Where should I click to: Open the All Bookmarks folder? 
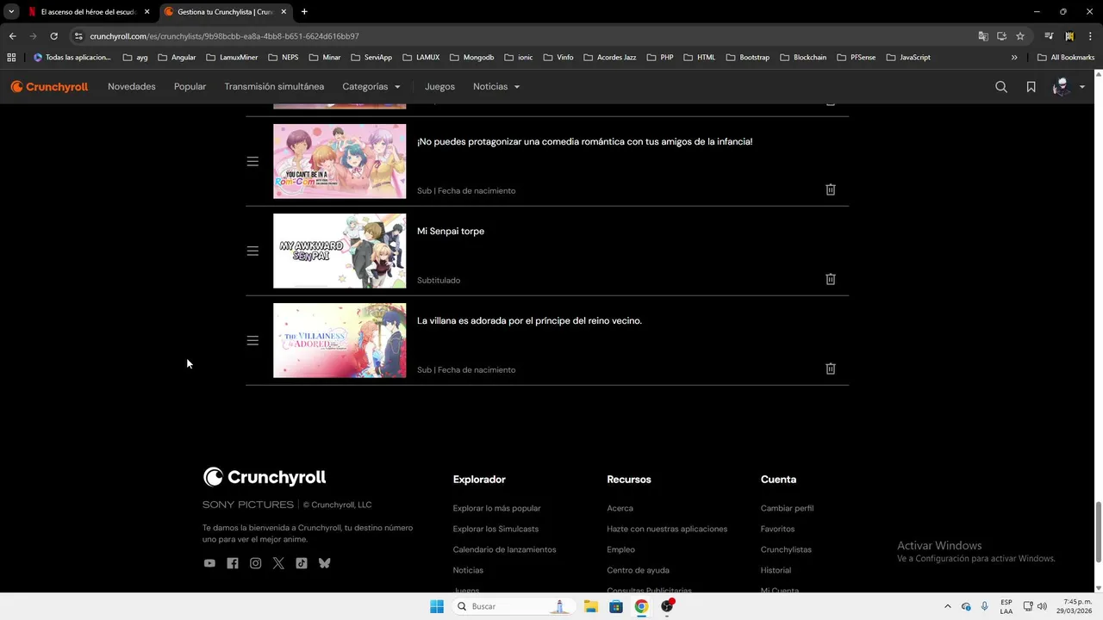[x=1066, y=58]
